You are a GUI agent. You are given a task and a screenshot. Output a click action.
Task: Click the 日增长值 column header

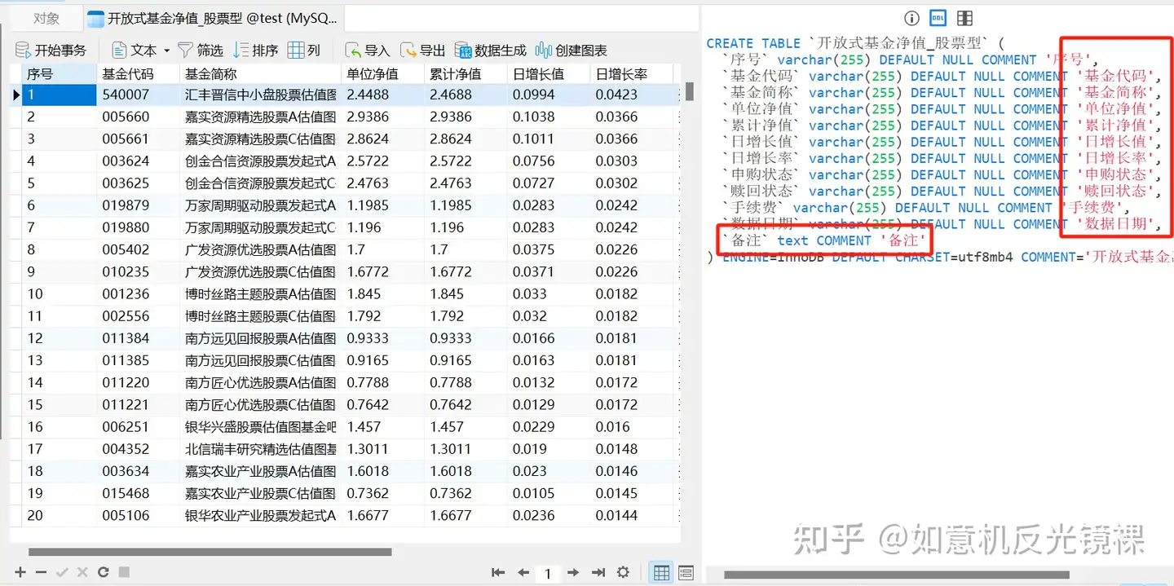(549, 73)
